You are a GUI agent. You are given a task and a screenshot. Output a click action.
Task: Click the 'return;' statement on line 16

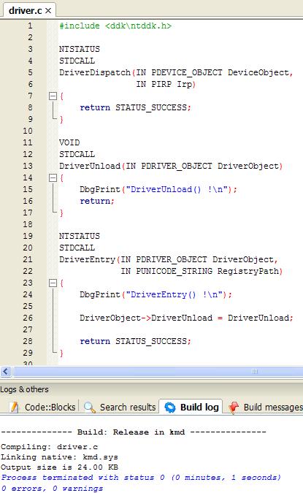coord(97,201)
